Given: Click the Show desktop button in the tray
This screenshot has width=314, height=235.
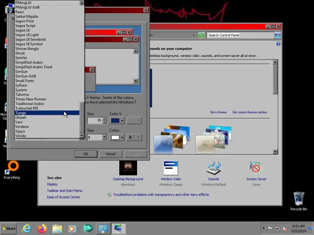Looking at the screenshot, I should pyautogui.click(x=311, y=228).
